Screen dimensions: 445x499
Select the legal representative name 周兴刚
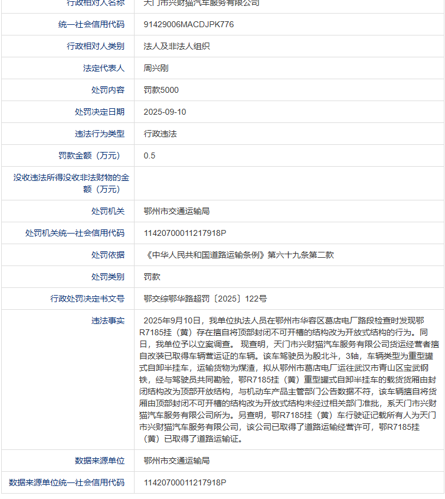pyautogui.click(x=156, y=69)
